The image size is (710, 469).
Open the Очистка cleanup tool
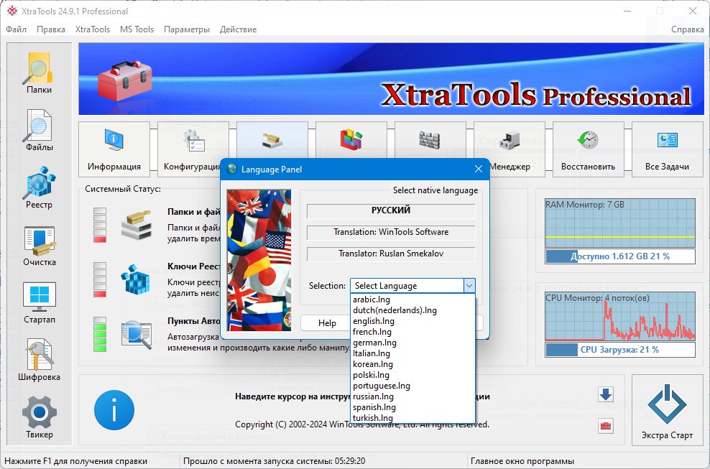(39, 246)
